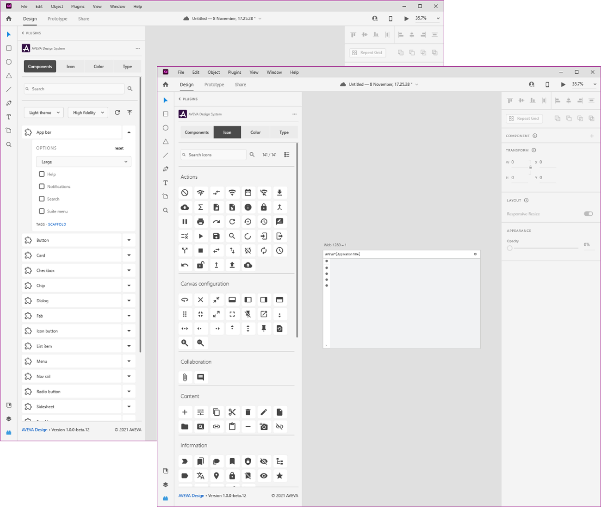Expand the Card component row
The image size is (601, 507).
pos(129,255)
